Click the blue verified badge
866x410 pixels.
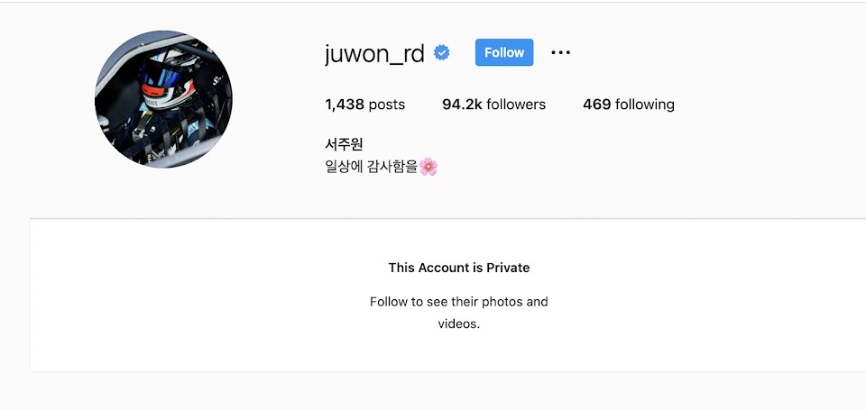coord(442,53)
